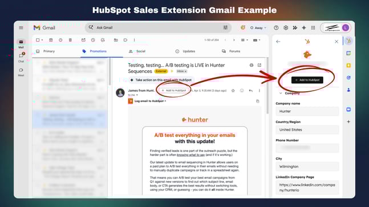369x207 pixels.
Task: Click the 'knowing what to say' link
Action: coord(191,155)
